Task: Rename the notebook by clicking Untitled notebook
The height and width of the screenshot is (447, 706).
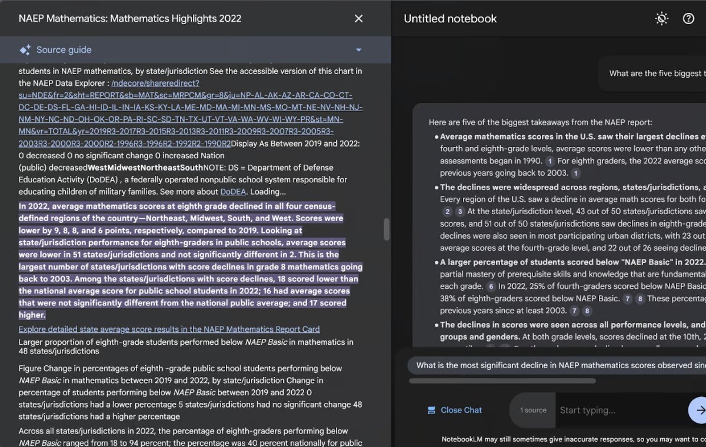Action: (x=450, y=18)
